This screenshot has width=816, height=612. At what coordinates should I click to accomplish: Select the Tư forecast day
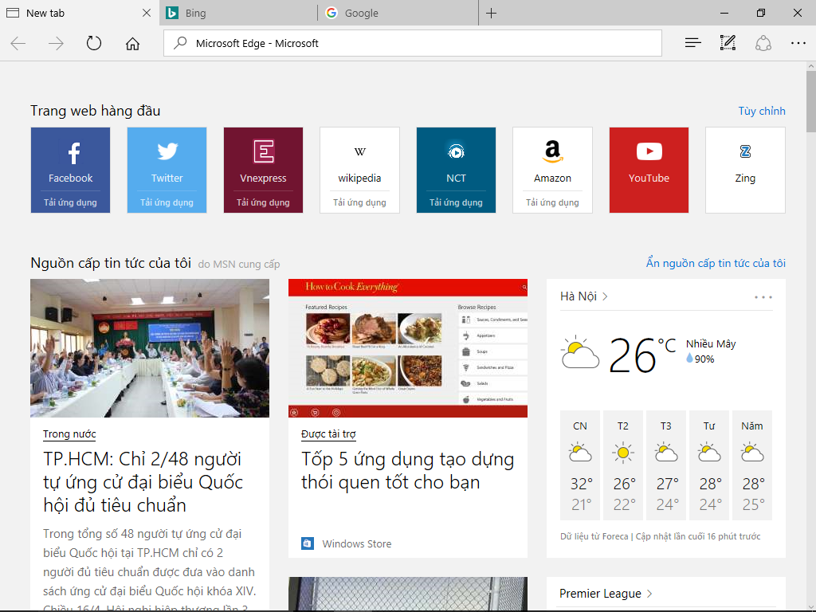pos(709,465)
